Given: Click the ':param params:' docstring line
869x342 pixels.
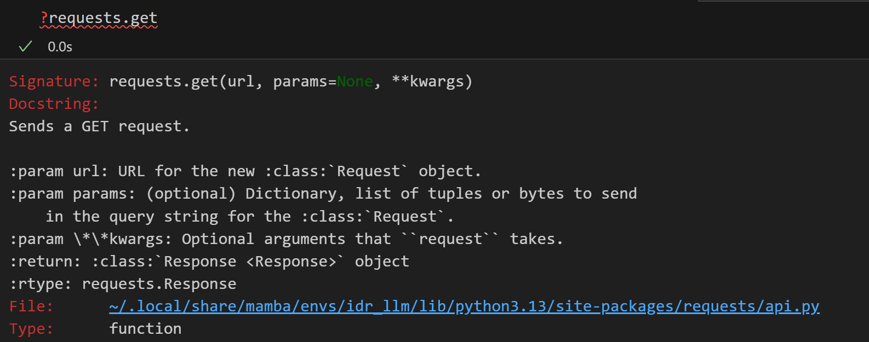Looking at the screenshot, I should click(x=323, y=194).
